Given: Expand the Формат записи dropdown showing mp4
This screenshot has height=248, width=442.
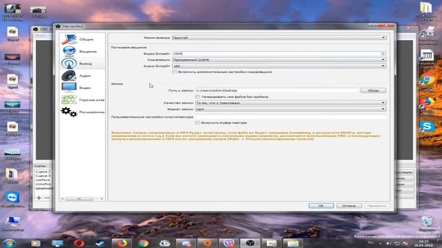Looking at the screenshot, I should pyautogui.click(x=291, y=109).
